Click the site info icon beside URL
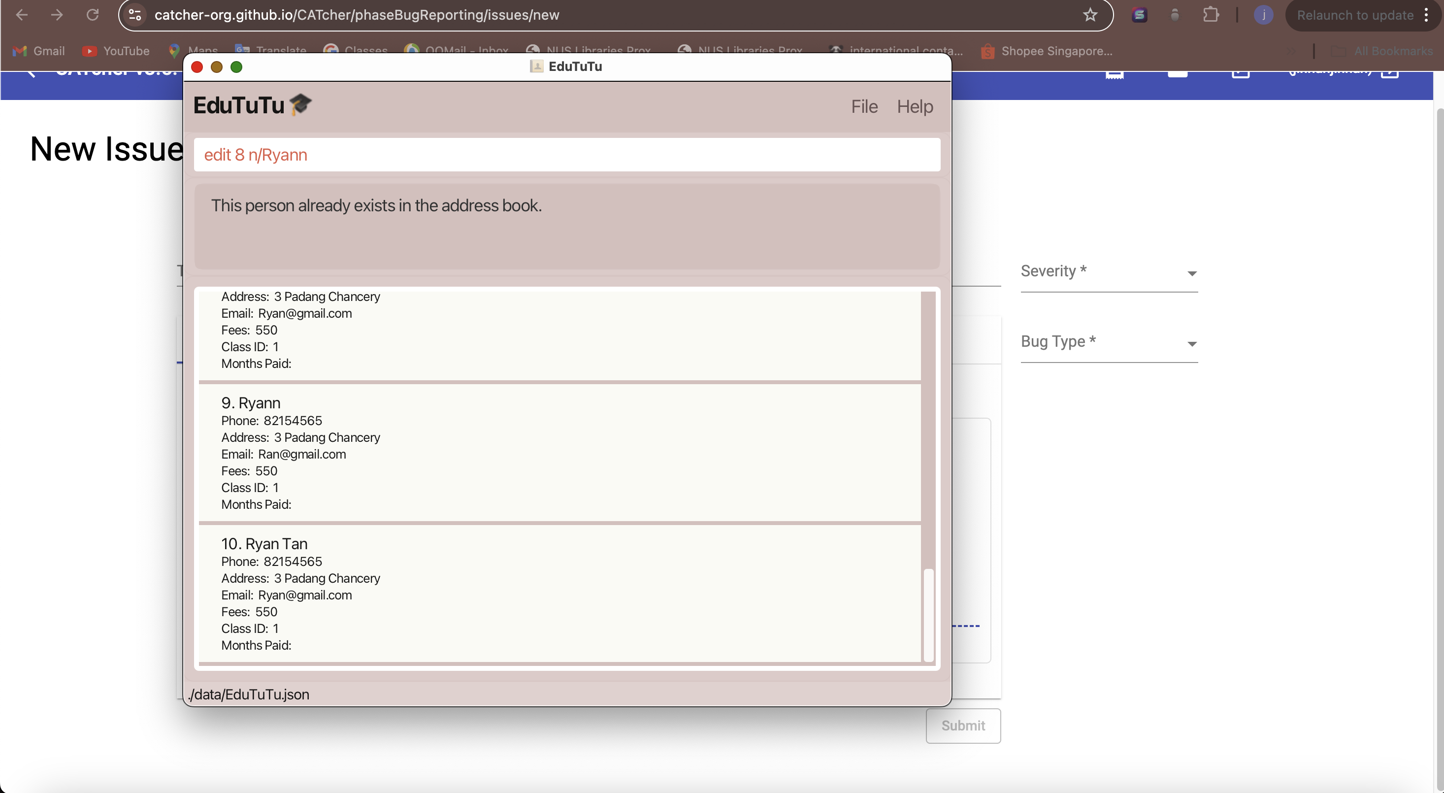Screen dimensions: 1444x793 point(135,15)
